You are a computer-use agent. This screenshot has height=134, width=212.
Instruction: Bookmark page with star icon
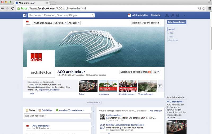pos(204,8)
